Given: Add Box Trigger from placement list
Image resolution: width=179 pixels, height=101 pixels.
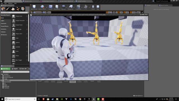Looking at the screenshot, I should coord(20,60).
